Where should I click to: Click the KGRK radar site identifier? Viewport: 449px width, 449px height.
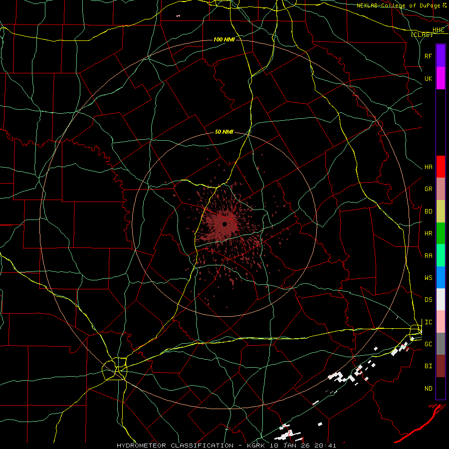tap(256, 446)
